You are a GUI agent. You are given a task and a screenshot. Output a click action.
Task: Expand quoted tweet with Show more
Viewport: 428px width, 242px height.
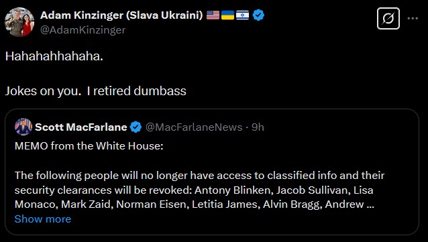click(43, 219)
